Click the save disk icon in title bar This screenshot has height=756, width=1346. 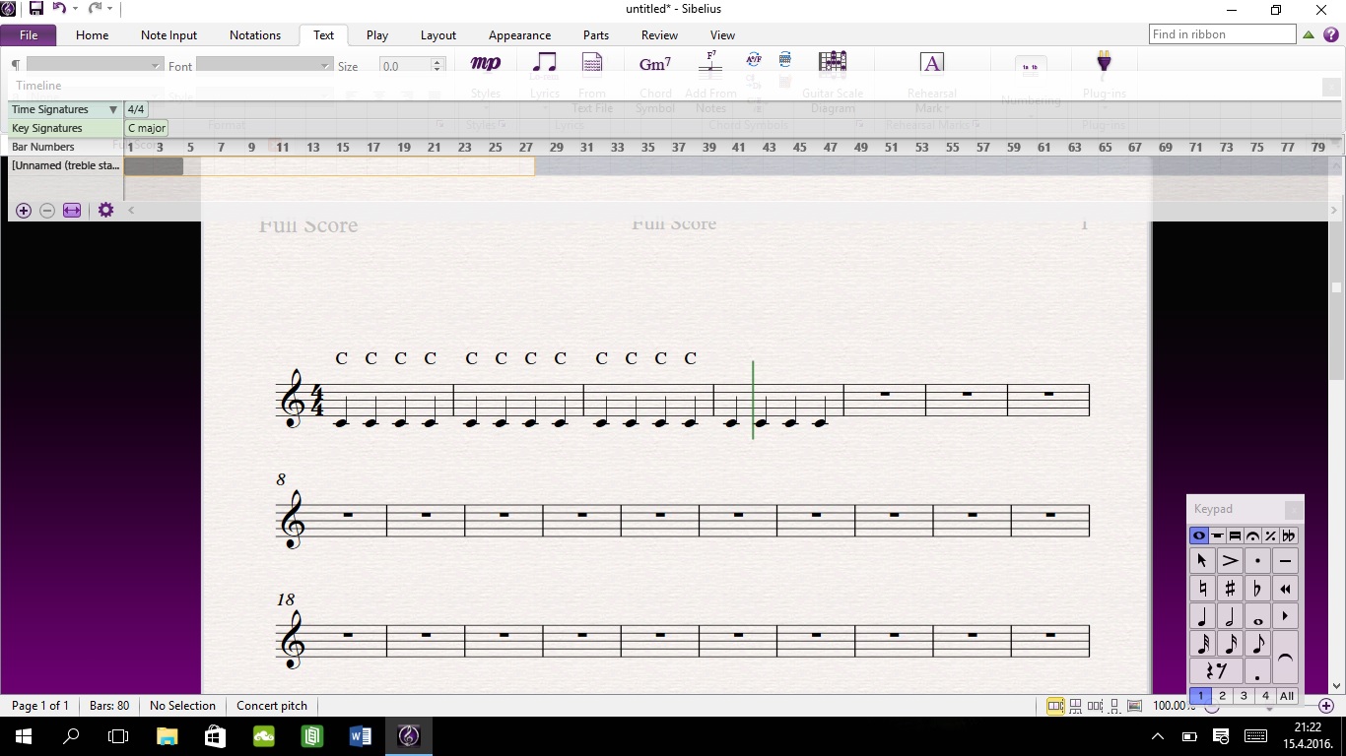coord(36,9)
